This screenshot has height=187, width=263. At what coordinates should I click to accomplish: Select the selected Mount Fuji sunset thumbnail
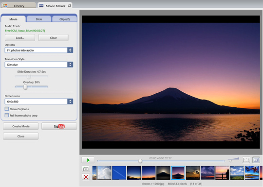[178, 172]
